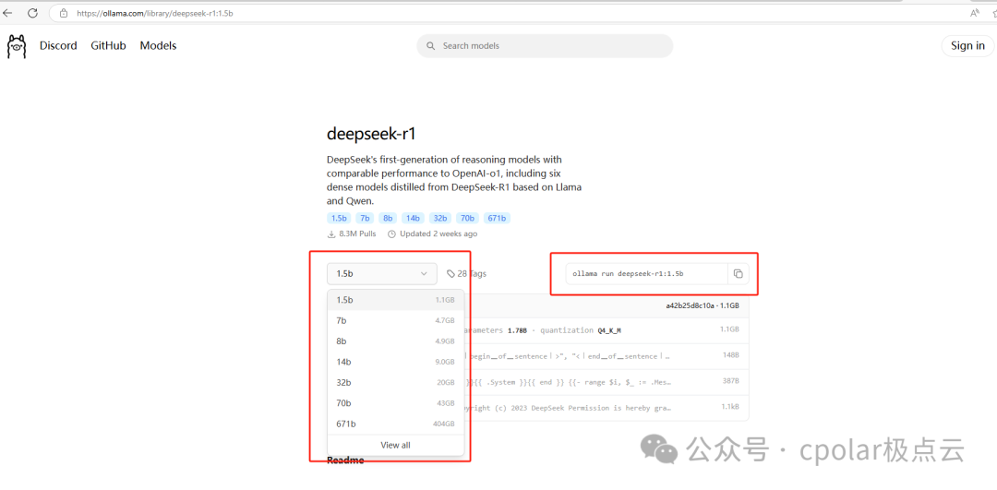Open the 28 Tags link
This screenshot has width=997, height=490.
[466, 274]
